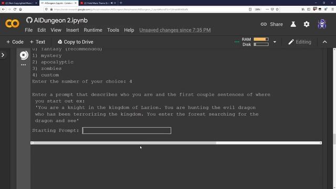
Task: Focus the Starting Prompt input field
Action: pyautogui.click(x=127, y=131)
